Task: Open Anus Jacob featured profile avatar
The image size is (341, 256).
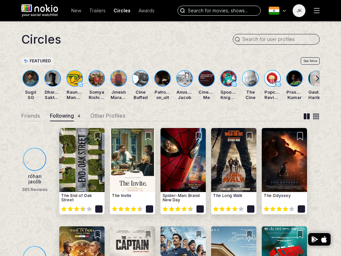Action: tap(184, 78)
